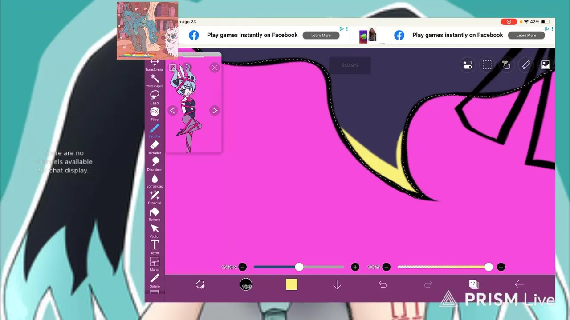The image size is (570, 320).
Task: Close the reference image window
Action: [215, 68]
